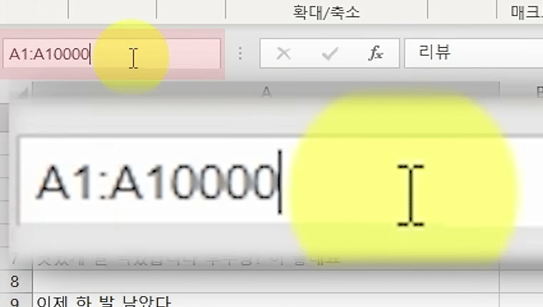543x307 pixels.
Task: Click the formula bar containing 리뷰
Action: click(x=474, y=53)
